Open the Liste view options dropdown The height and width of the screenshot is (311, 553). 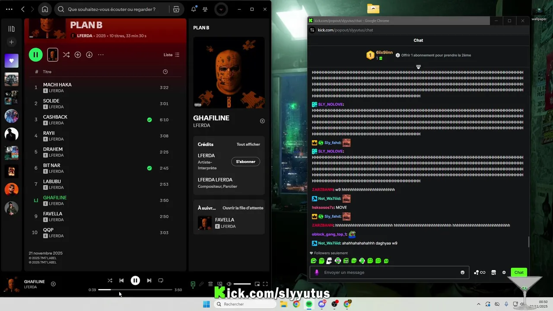(172, 55)
